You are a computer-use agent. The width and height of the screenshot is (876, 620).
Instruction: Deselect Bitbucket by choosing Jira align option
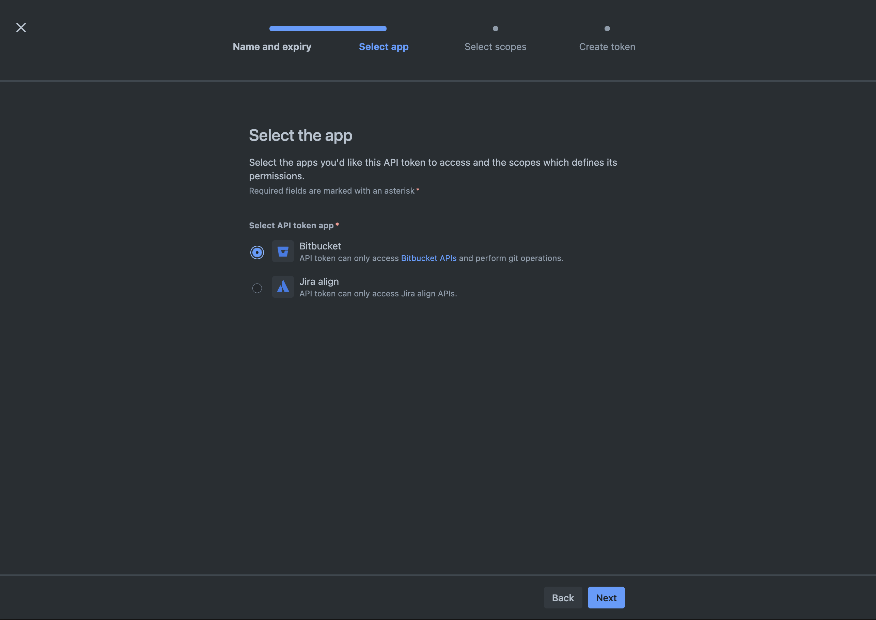pyautogui.click(x=257, y=288)
